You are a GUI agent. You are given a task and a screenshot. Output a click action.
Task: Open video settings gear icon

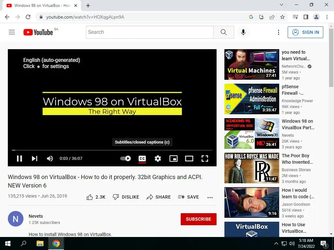point(158,159)
